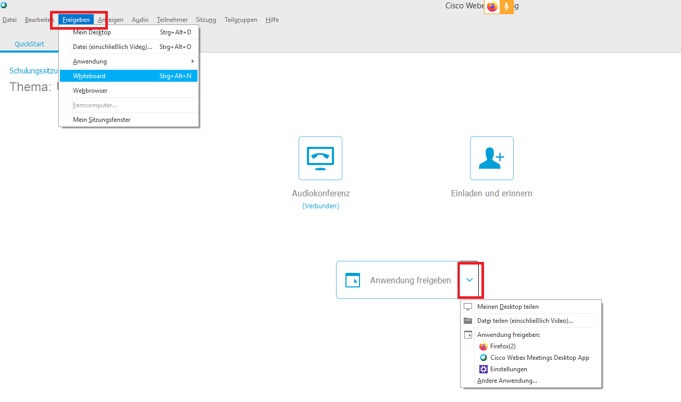Click the Audiokonferenz phone monitor icon
Image resolution: width=681 pixels, height=402 pixels.
coord(320,158)
